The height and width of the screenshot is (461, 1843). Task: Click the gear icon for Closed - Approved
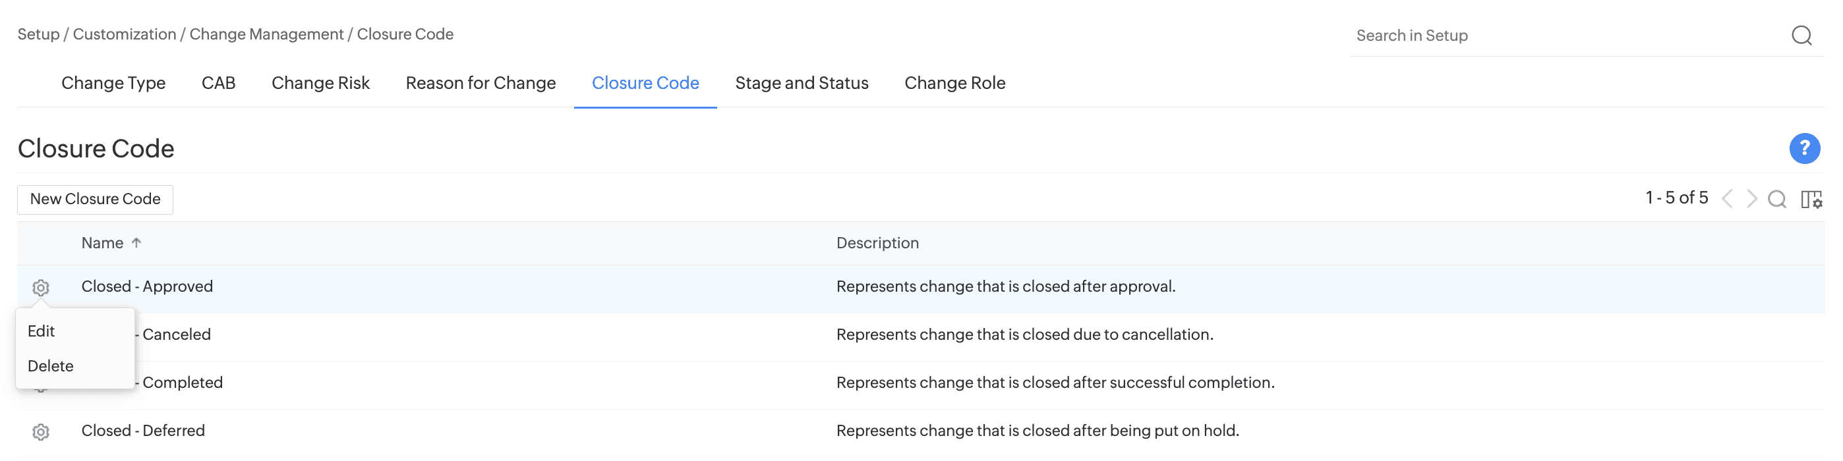[41, 287]
